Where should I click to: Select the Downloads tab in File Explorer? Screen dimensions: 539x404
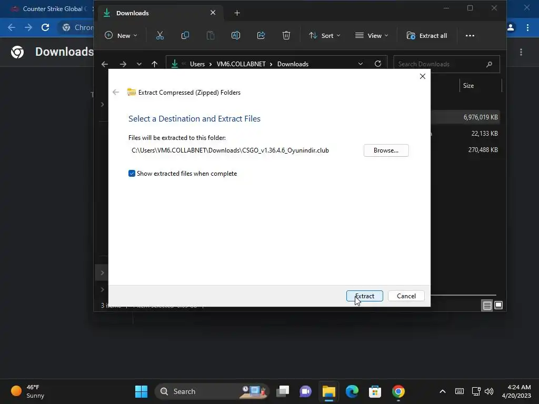tap(161, 13)
